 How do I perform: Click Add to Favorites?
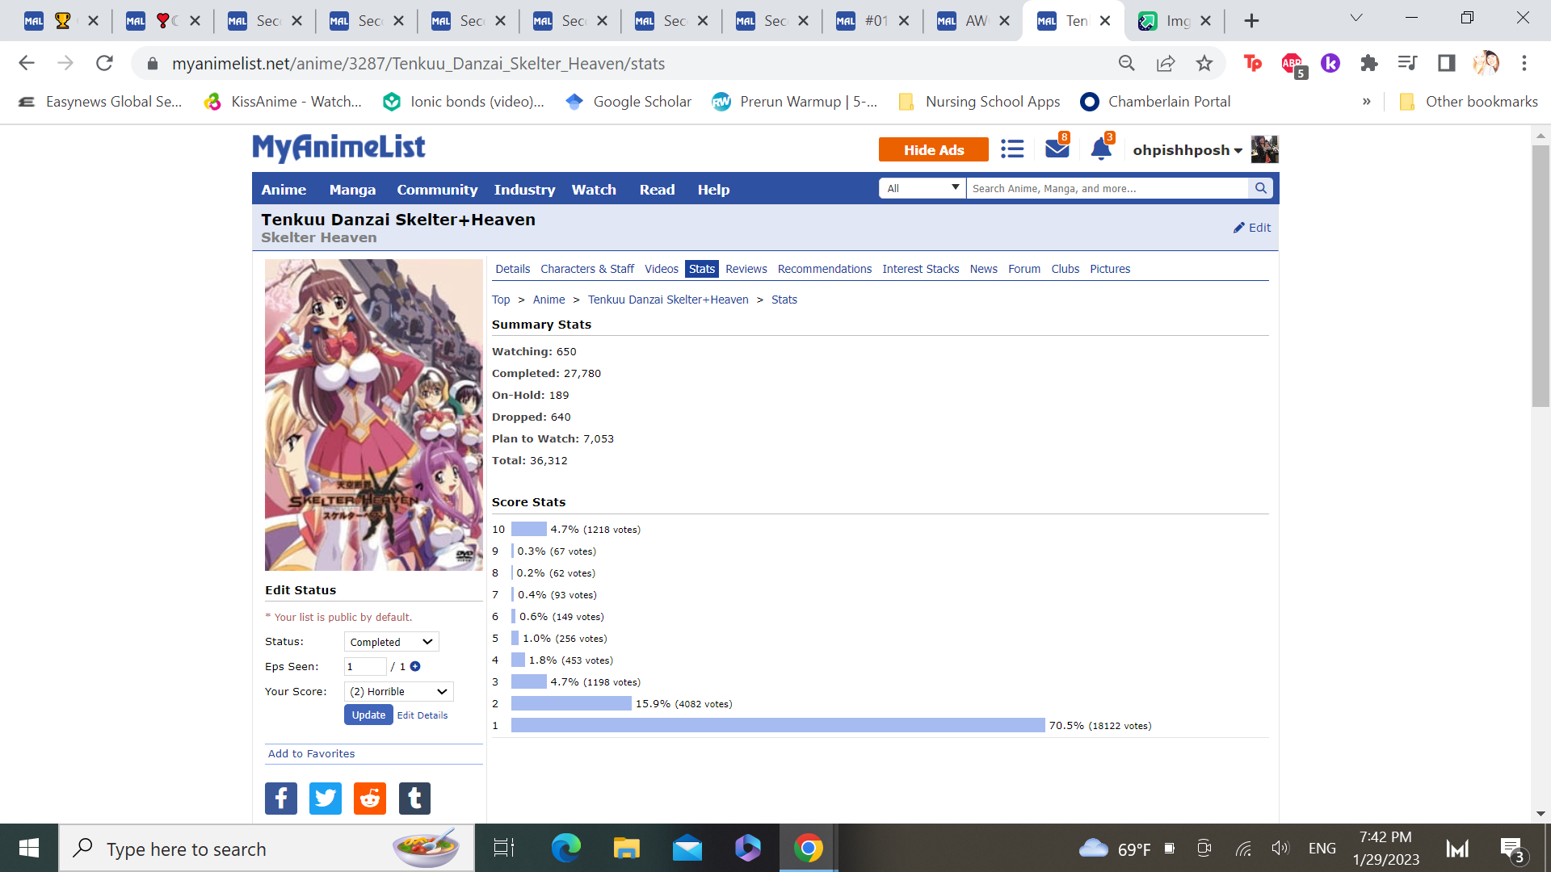coord(311,753)
